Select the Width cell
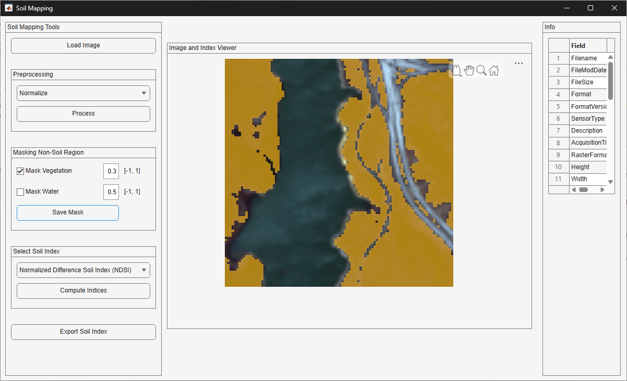627x381 pixels. (x=588, y=179)
